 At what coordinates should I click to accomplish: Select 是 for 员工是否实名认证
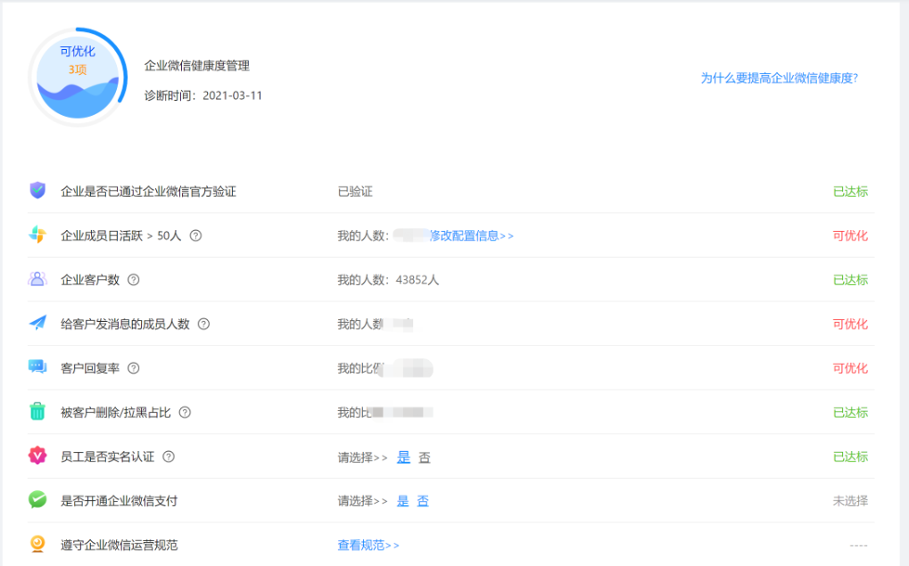coord(403,456)
